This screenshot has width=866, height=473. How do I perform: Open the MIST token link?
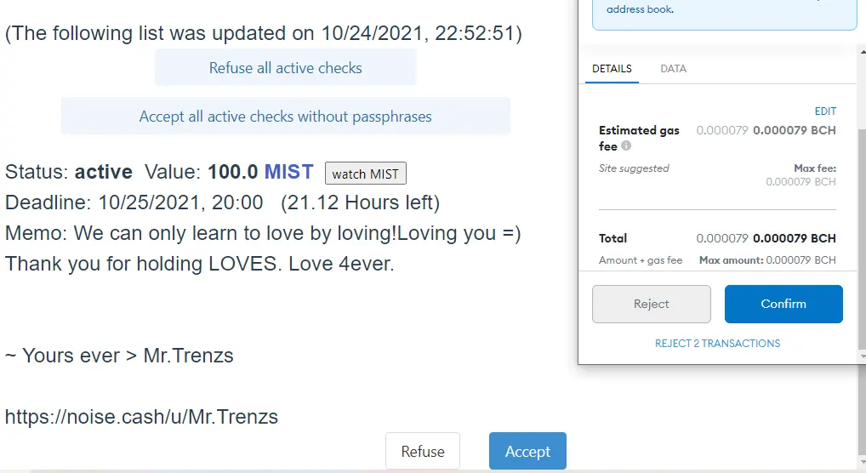(x=289, y=172)
